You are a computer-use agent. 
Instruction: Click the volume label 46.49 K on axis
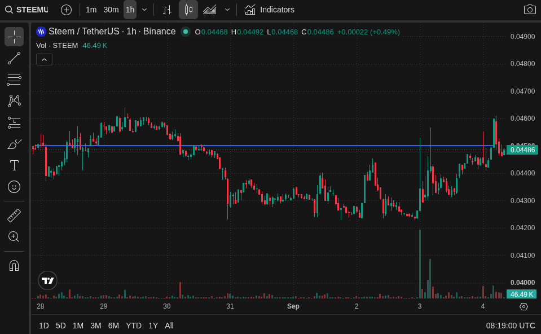[522, 294]
